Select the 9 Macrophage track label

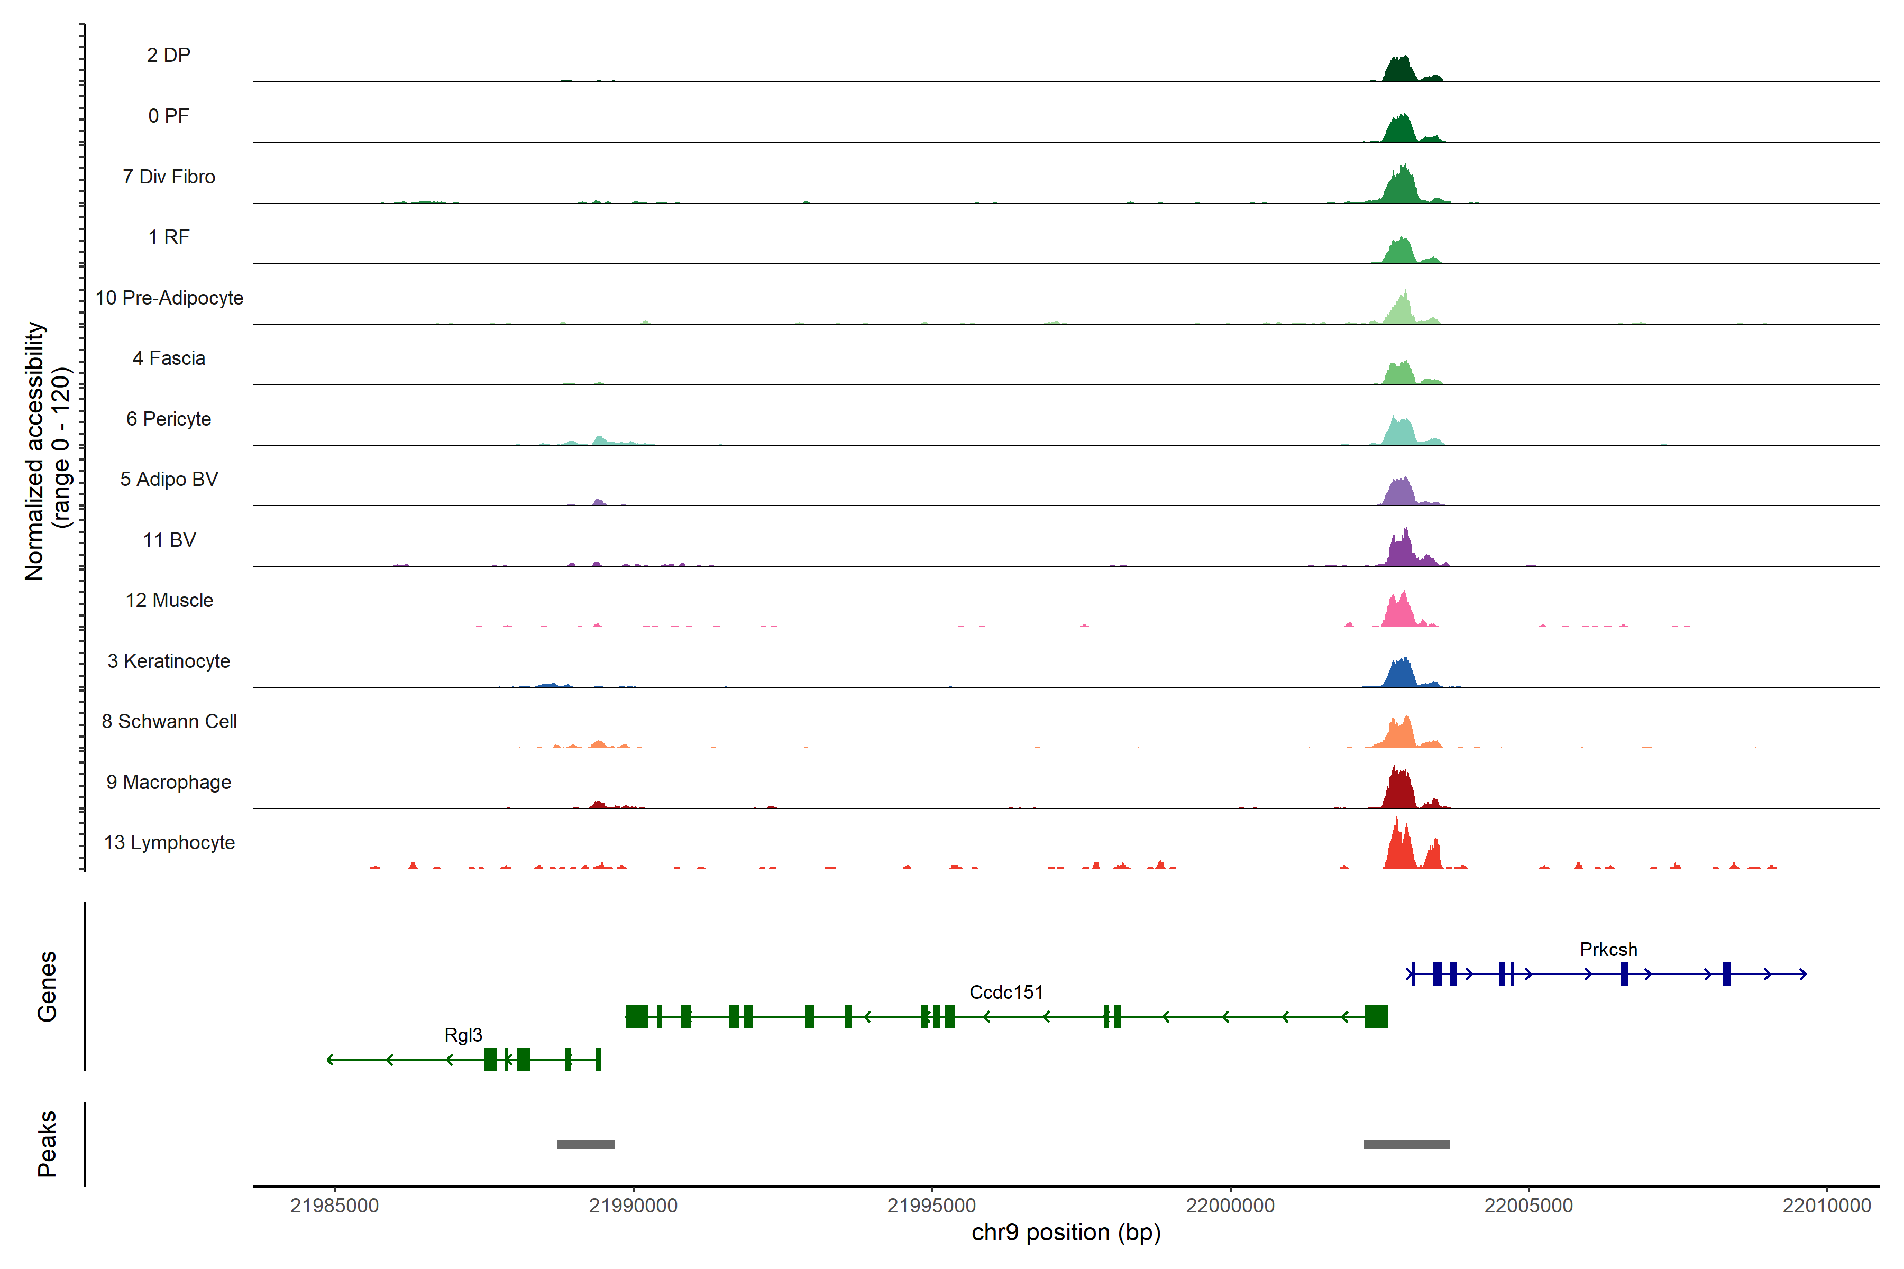169,782
